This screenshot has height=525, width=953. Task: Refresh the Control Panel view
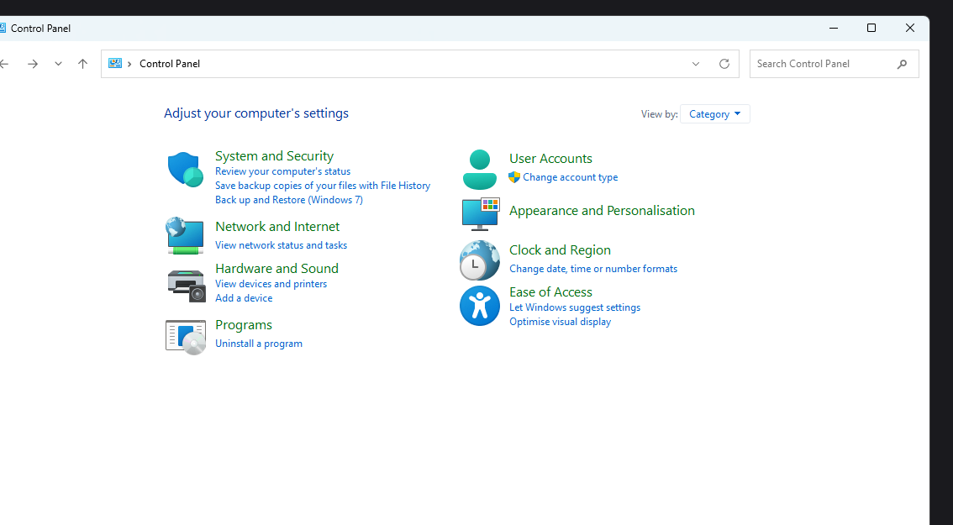click(724, 64)
